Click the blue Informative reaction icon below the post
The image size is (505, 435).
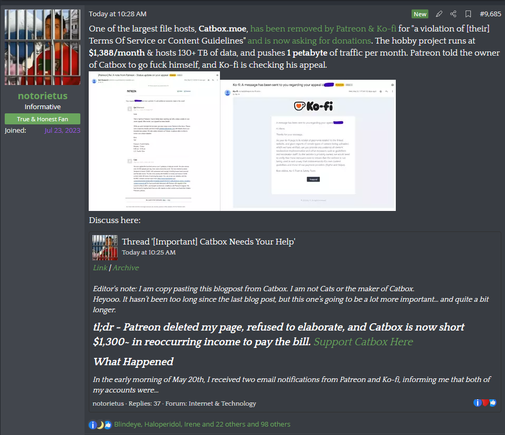point(92,425)
